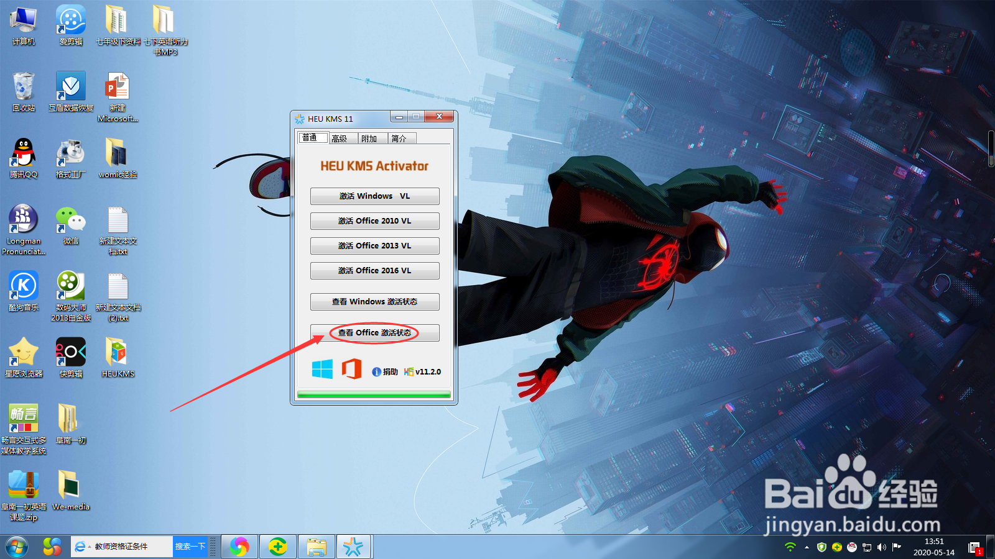Click the Action Center flag icon
Viewport: 995px width, 559px height.
897,547
